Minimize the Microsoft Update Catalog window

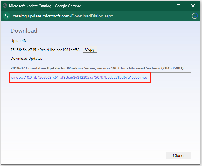164,6
